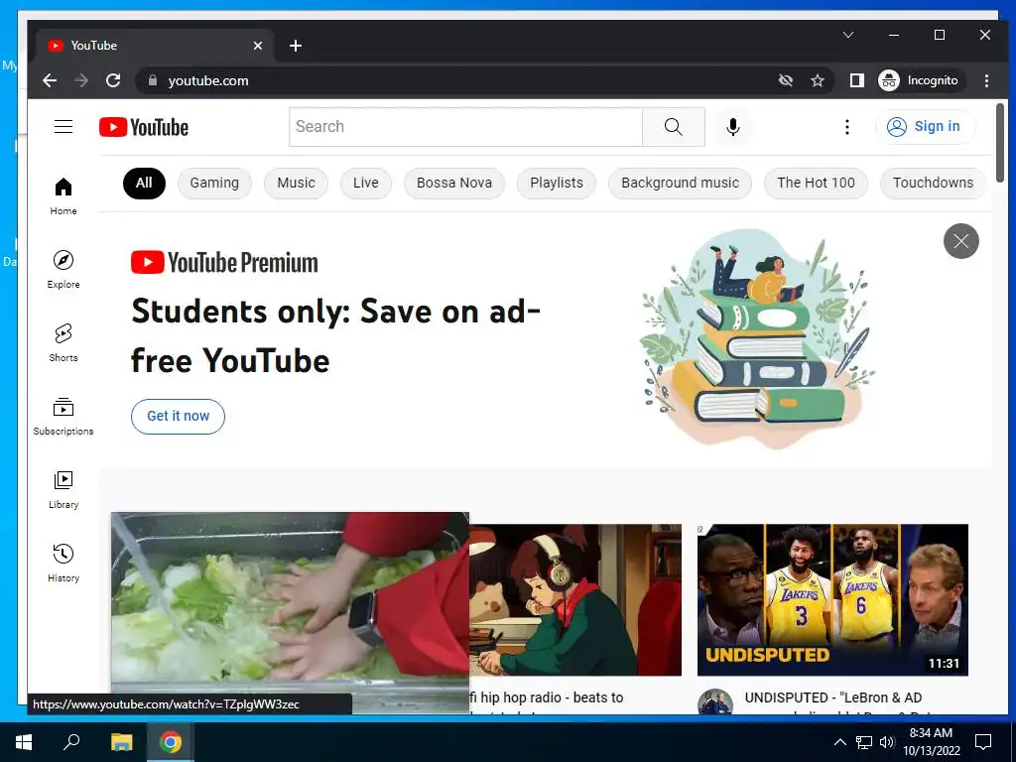Click the browser forward arrow
Screen dimensions: 1016x762
pos(81,80)
